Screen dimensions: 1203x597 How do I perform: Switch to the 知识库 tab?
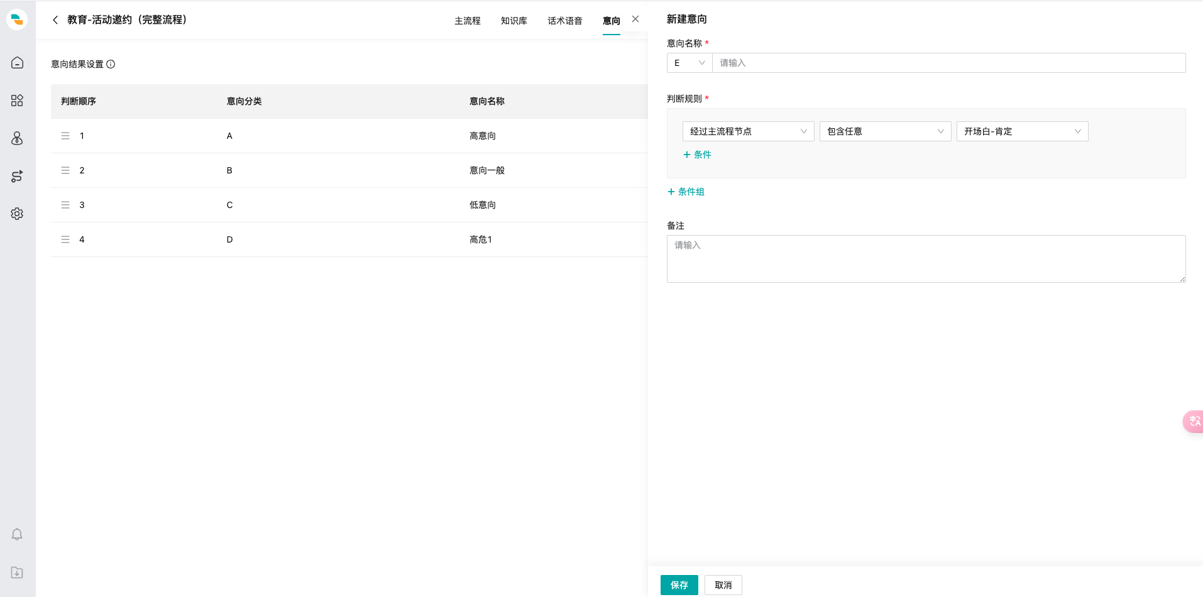pyautogui.click(x=514, y=21)
